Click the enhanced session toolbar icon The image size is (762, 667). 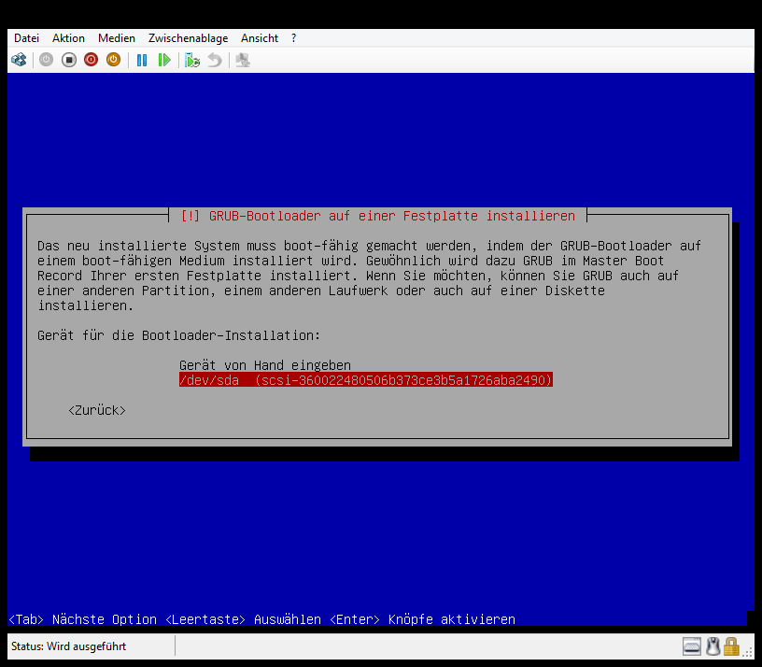tap(243, 61)
